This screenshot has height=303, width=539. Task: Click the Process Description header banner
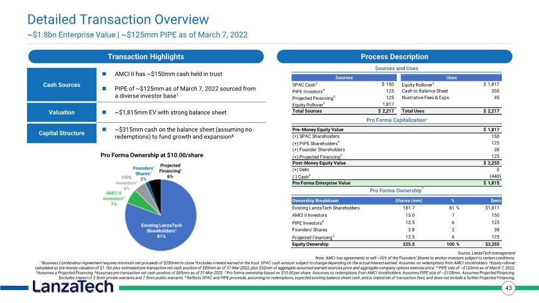pyautogui.click(x=395, y=57)
